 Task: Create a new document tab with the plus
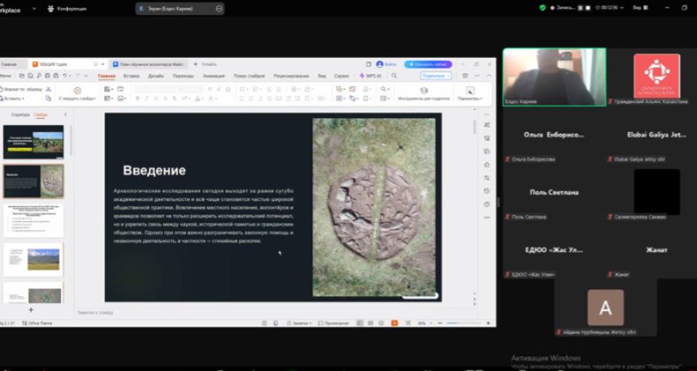pos(195,65)
